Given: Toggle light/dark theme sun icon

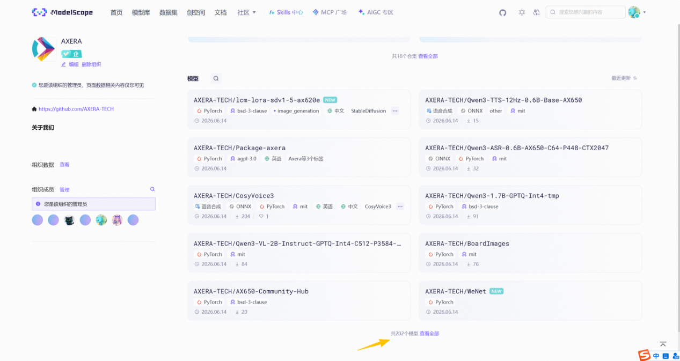Looking at the screenshot, I should [522, 12].
